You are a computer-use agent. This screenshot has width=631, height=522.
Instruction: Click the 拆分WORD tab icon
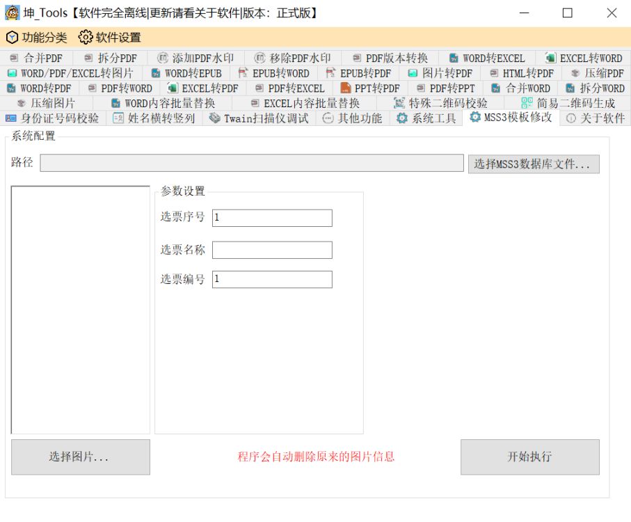pos(570,88)
